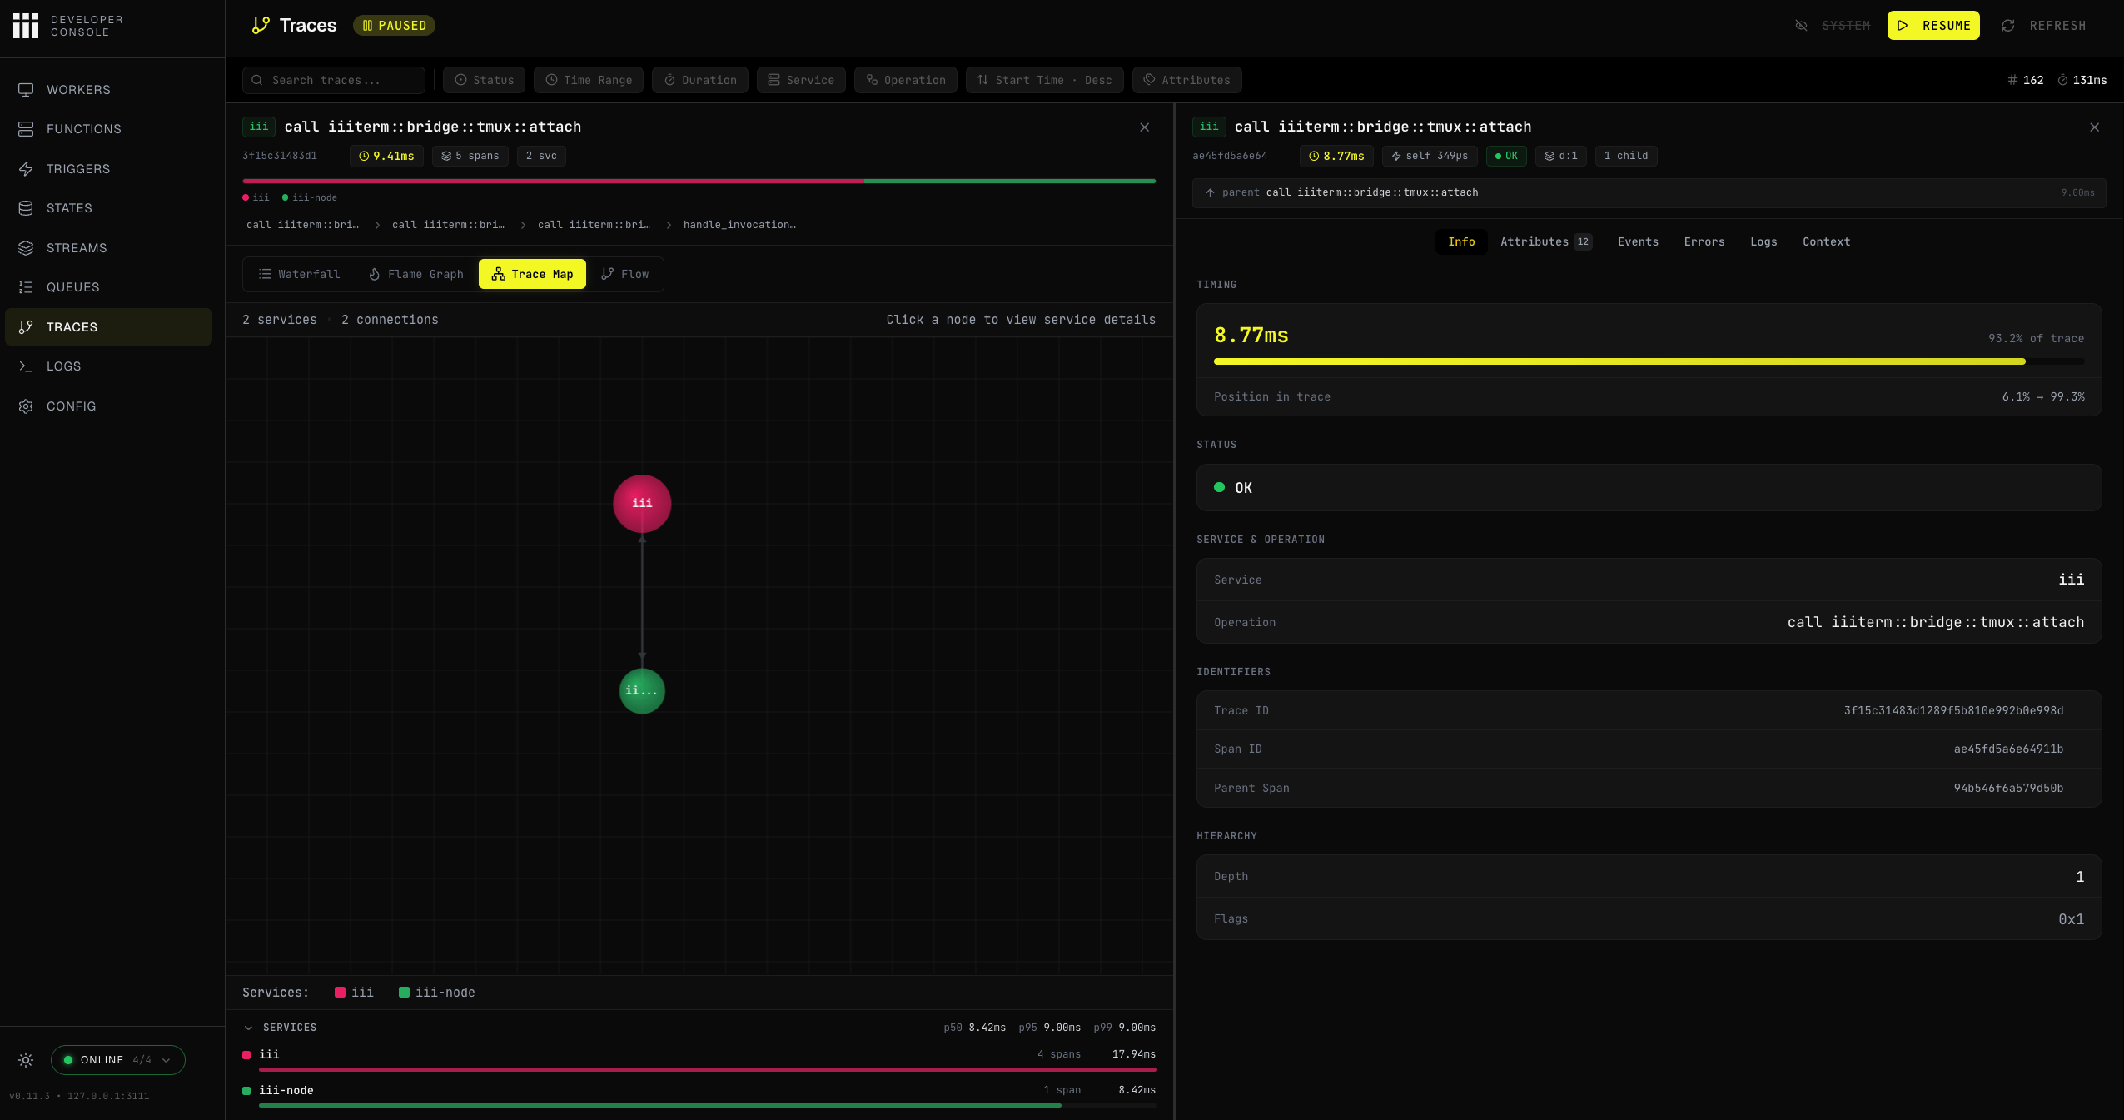The width and height of the screenshot is (2124, 1120).
Task: Open the Duration filter
Action: (700, 80)
